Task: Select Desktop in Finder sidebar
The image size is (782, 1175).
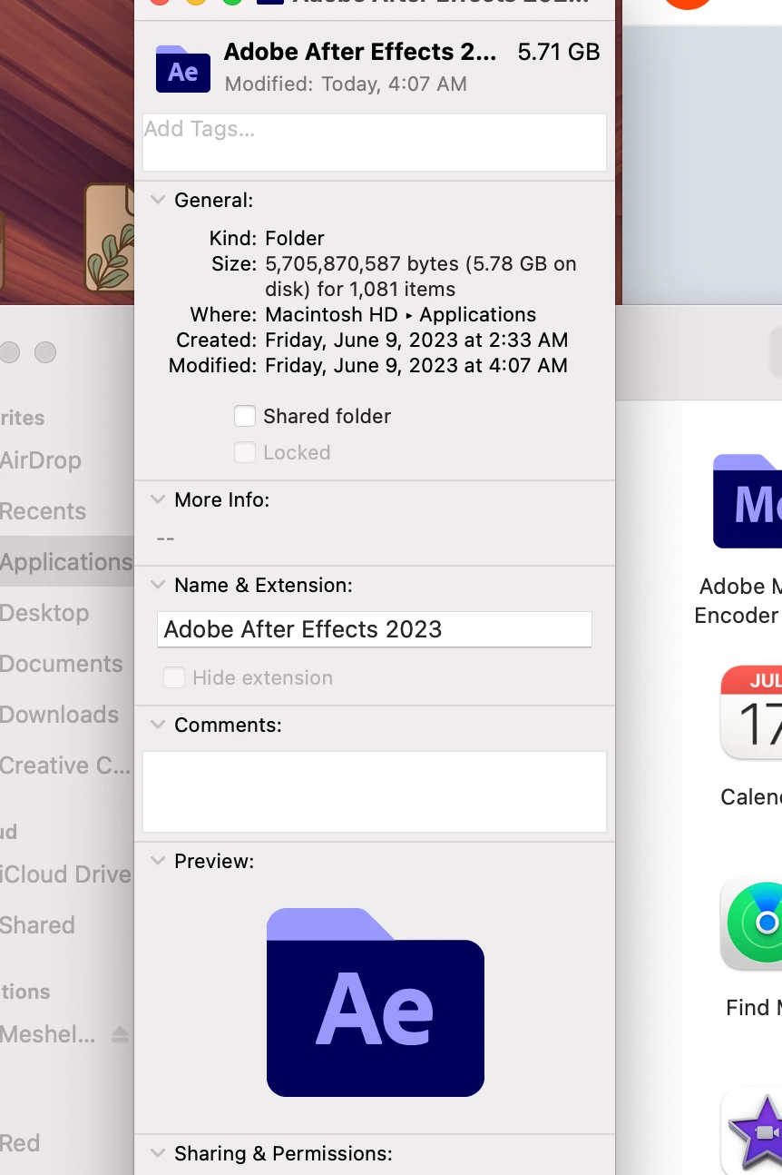Action: point(44,613)
